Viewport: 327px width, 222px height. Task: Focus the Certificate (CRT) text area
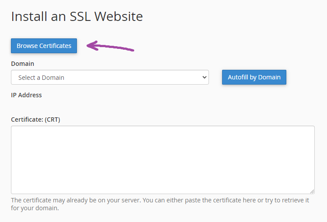(163, 160)
